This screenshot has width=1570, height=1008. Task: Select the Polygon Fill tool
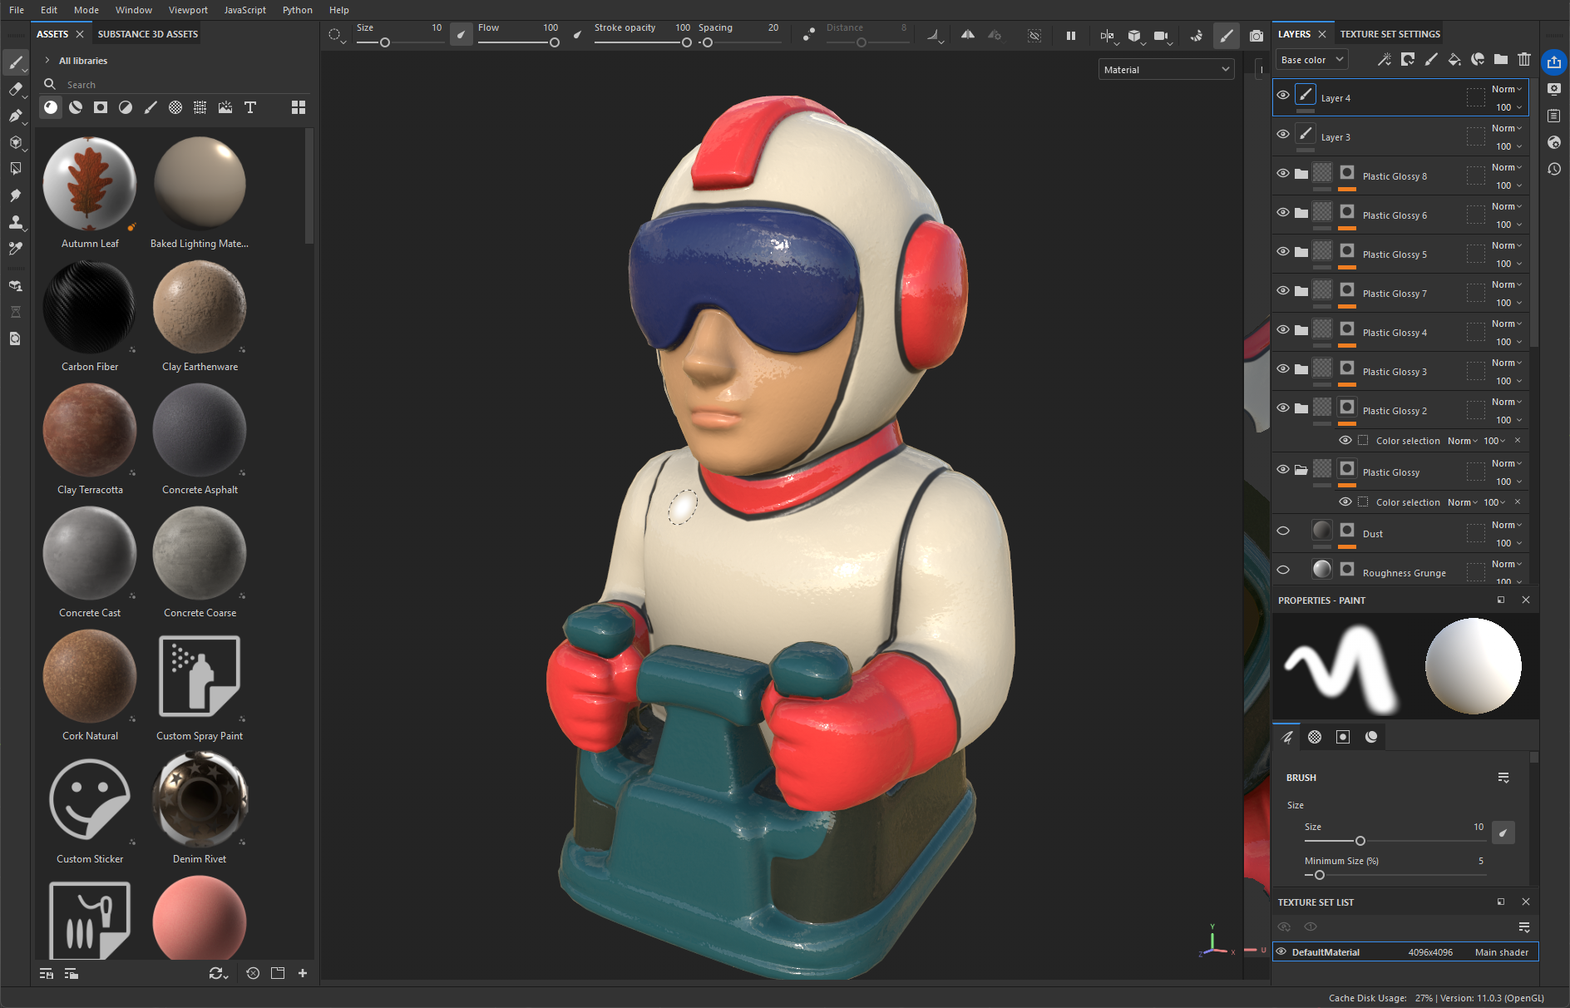pyautogui.click(x=15, y=142)
